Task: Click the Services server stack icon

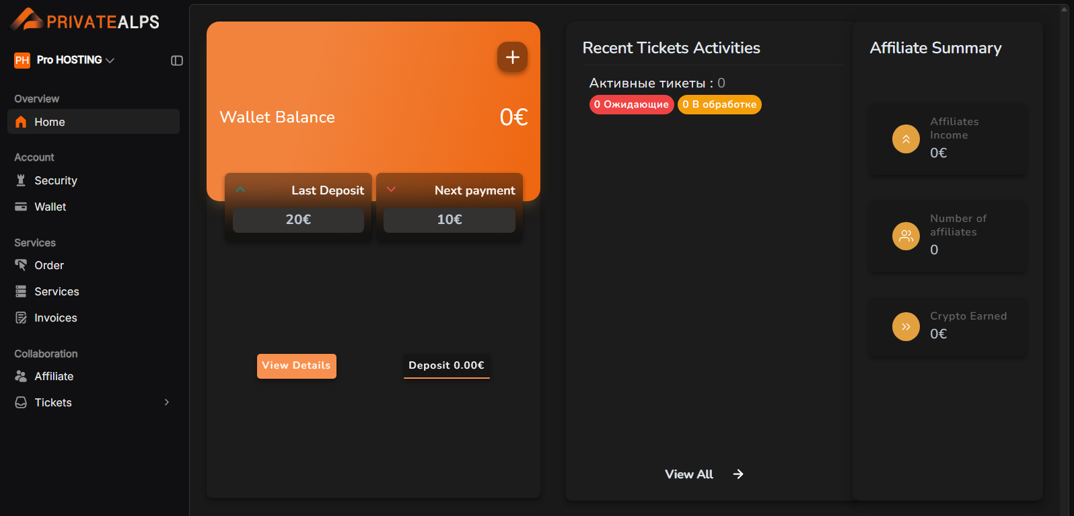Action: [x=21, y=291]
